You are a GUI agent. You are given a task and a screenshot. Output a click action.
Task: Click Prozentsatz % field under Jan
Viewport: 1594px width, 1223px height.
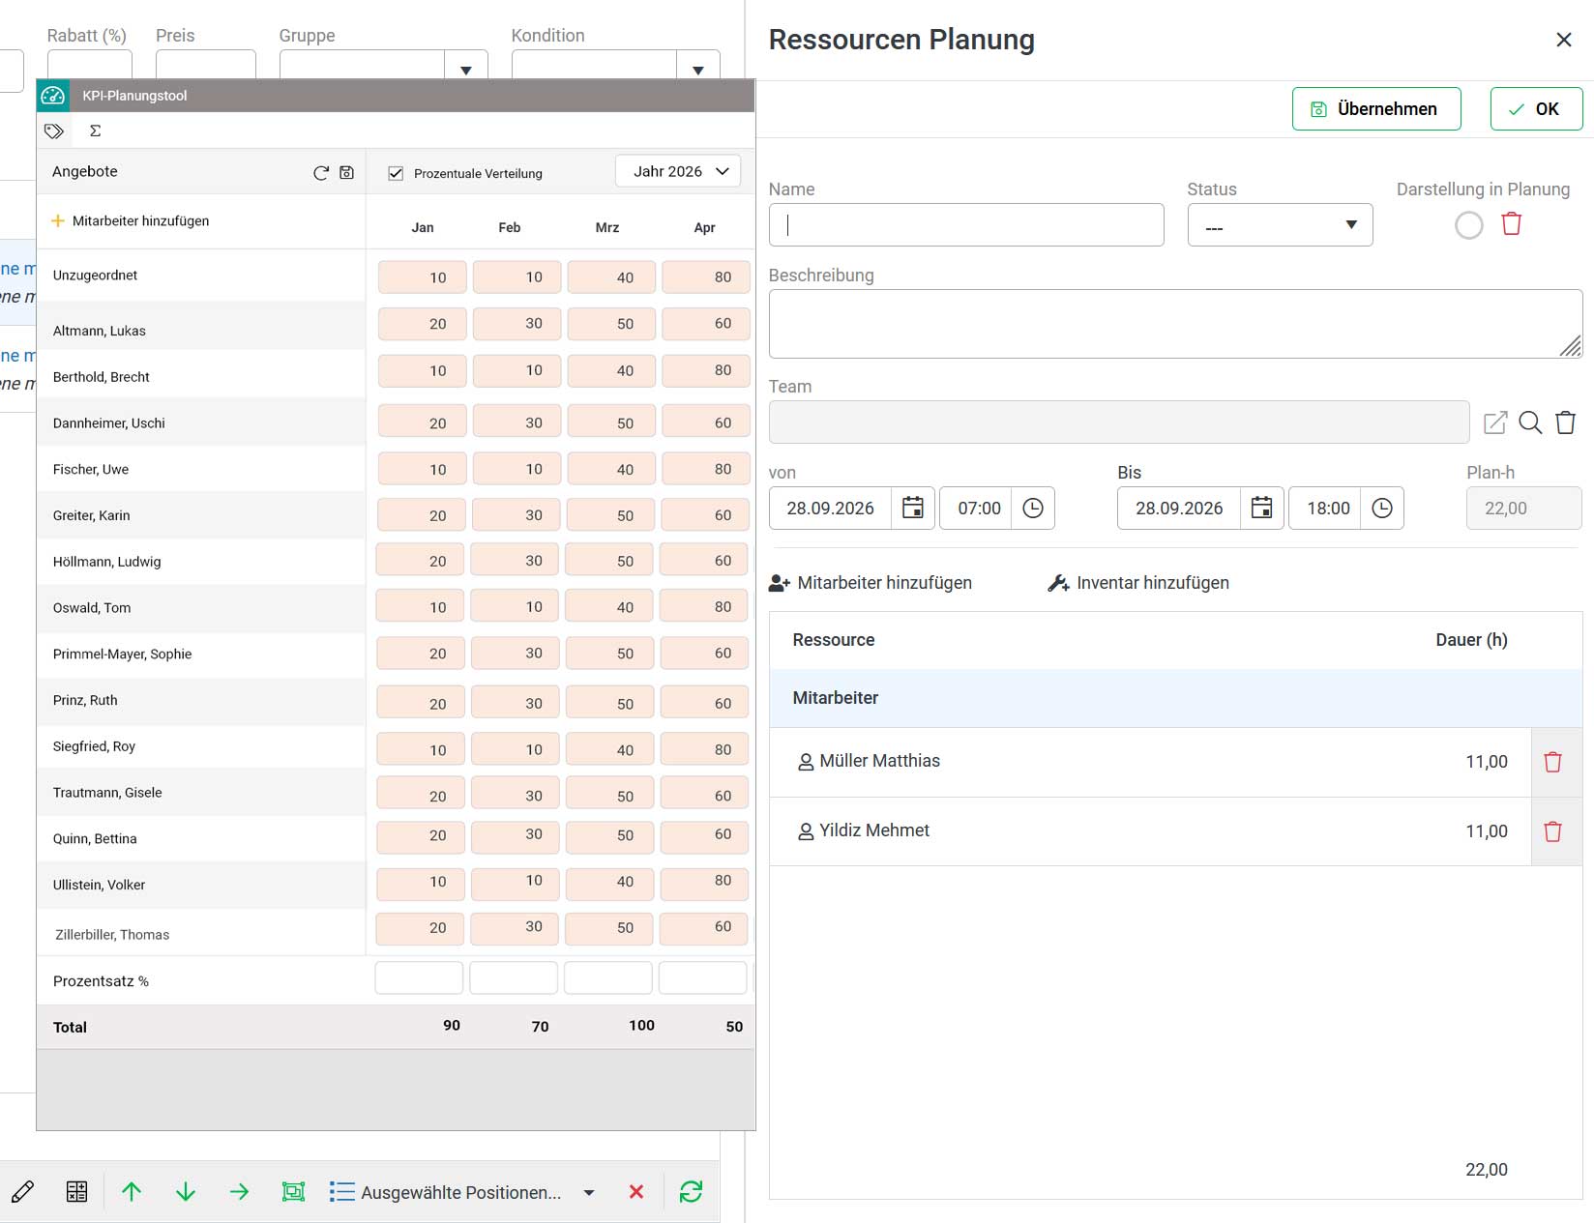419,977
